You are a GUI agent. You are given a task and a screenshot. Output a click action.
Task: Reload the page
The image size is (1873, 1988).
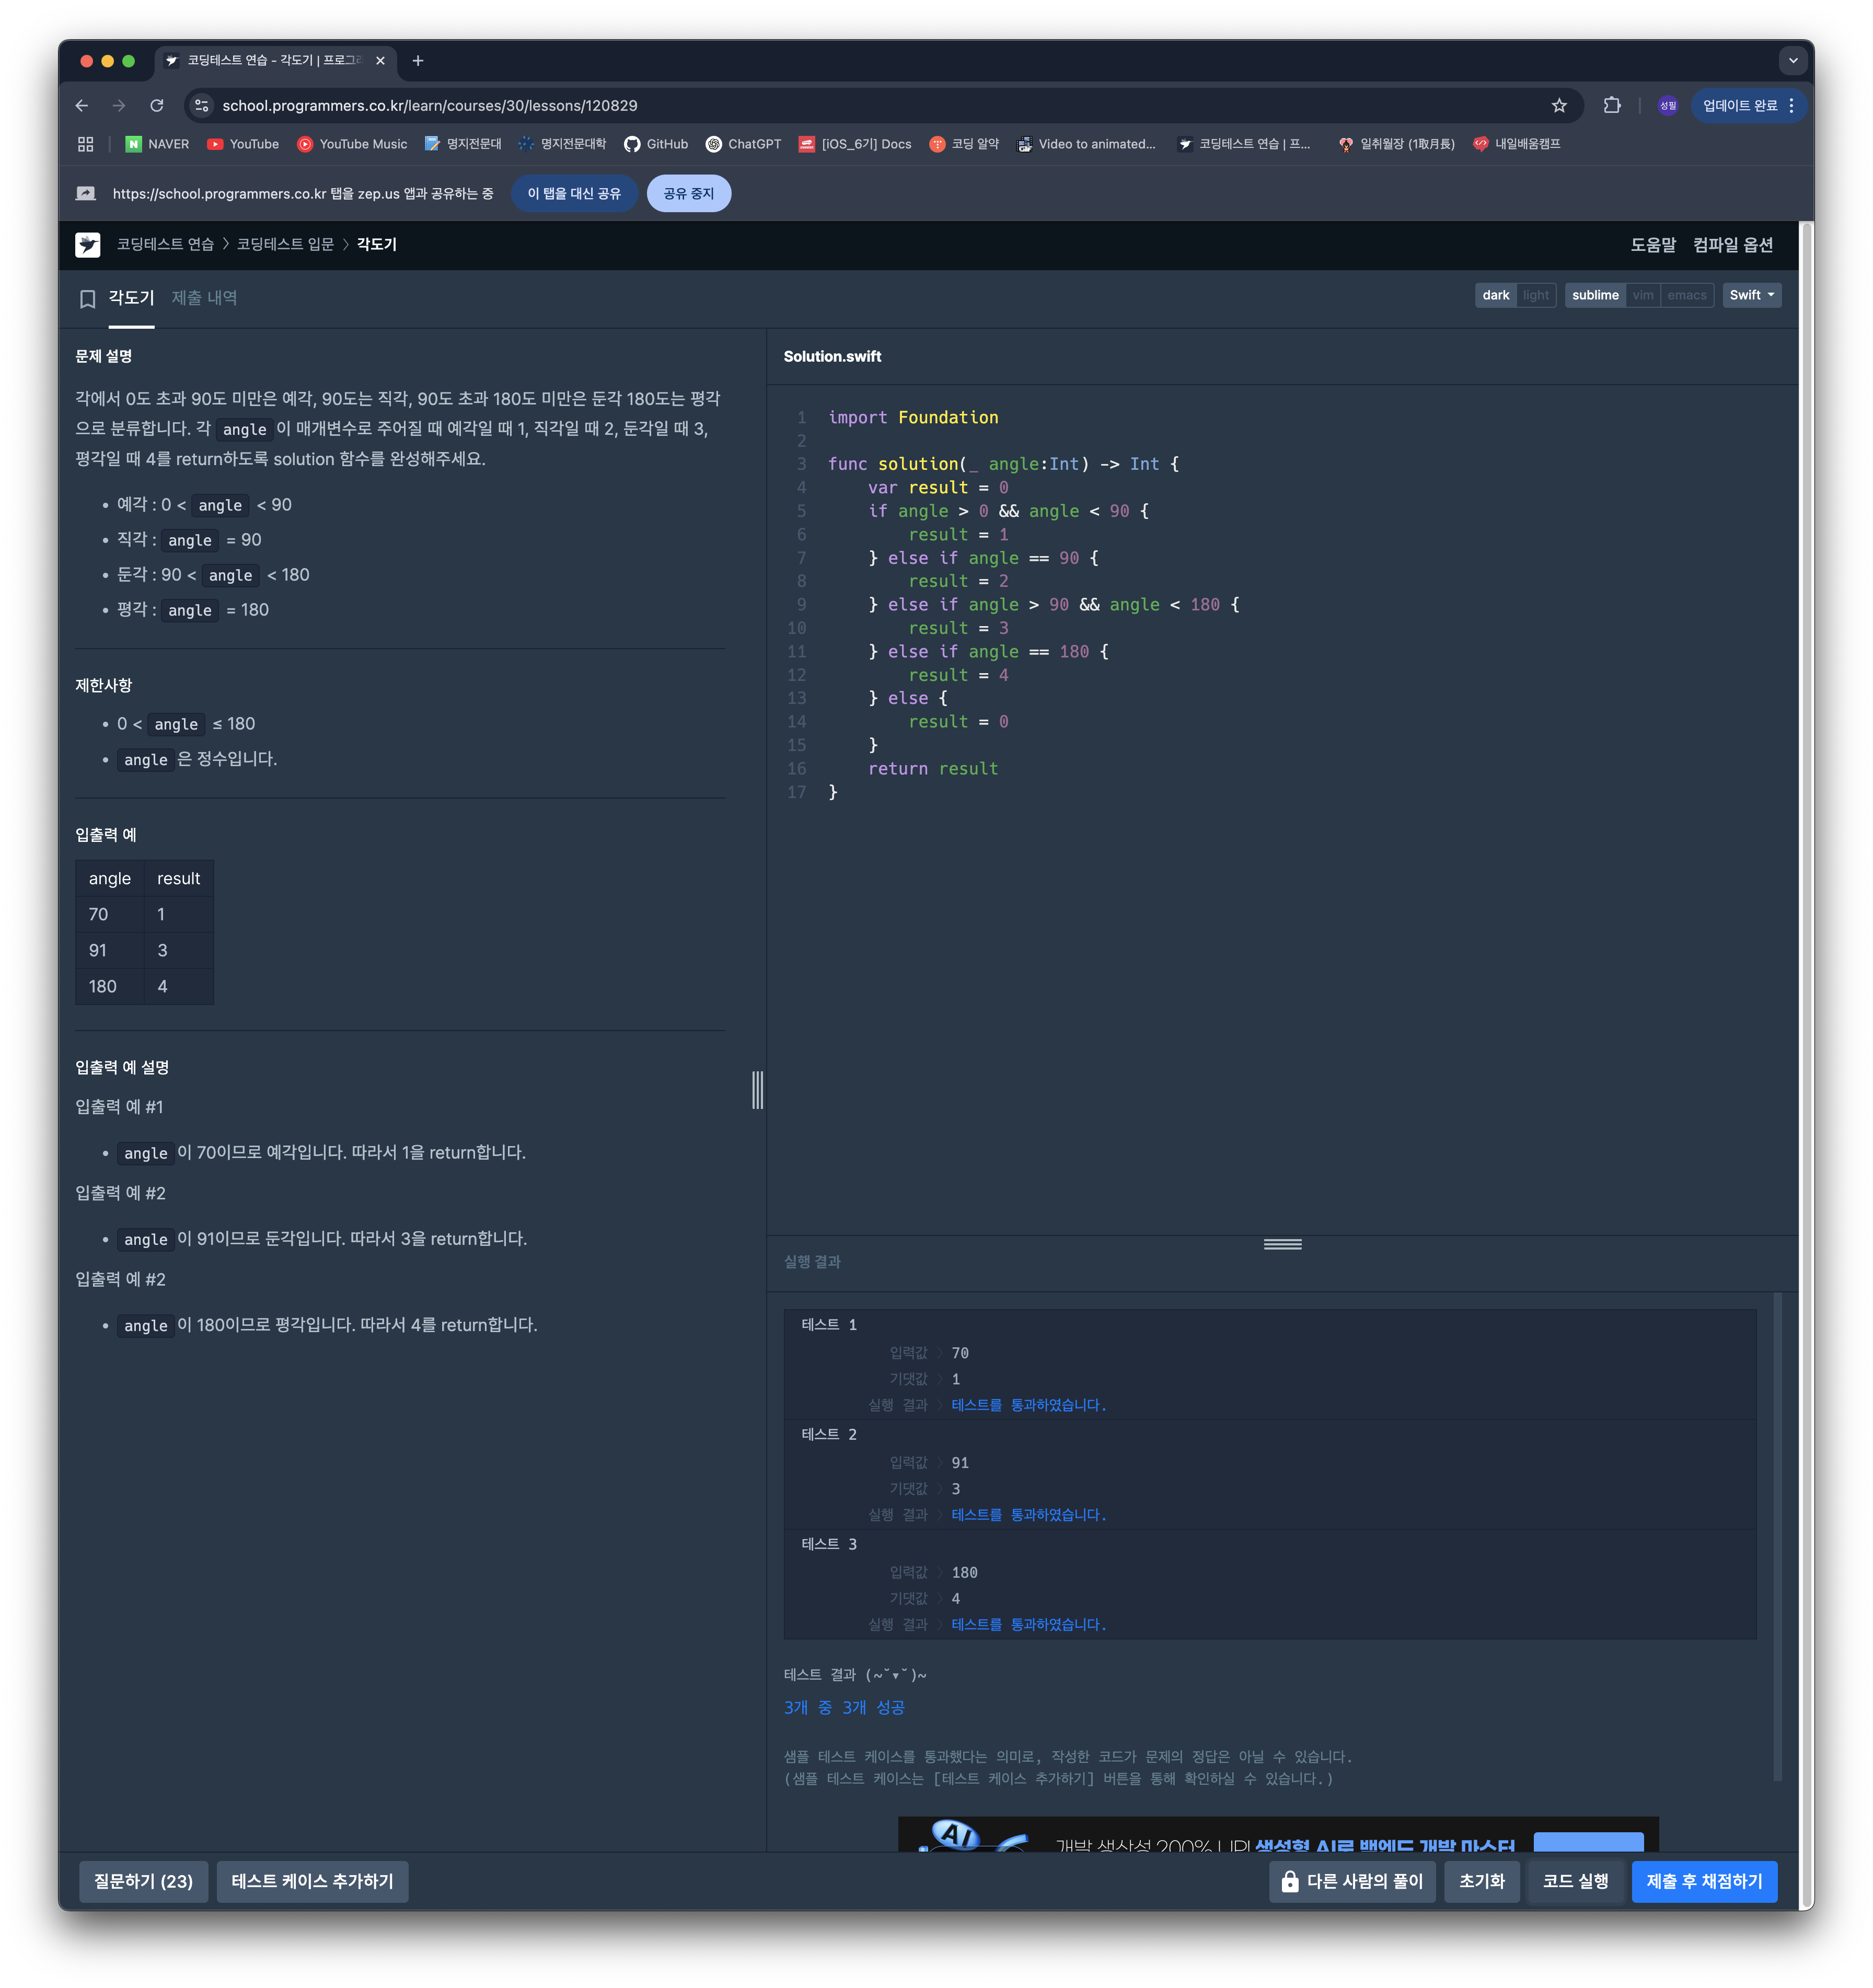[x=157, y=106]
